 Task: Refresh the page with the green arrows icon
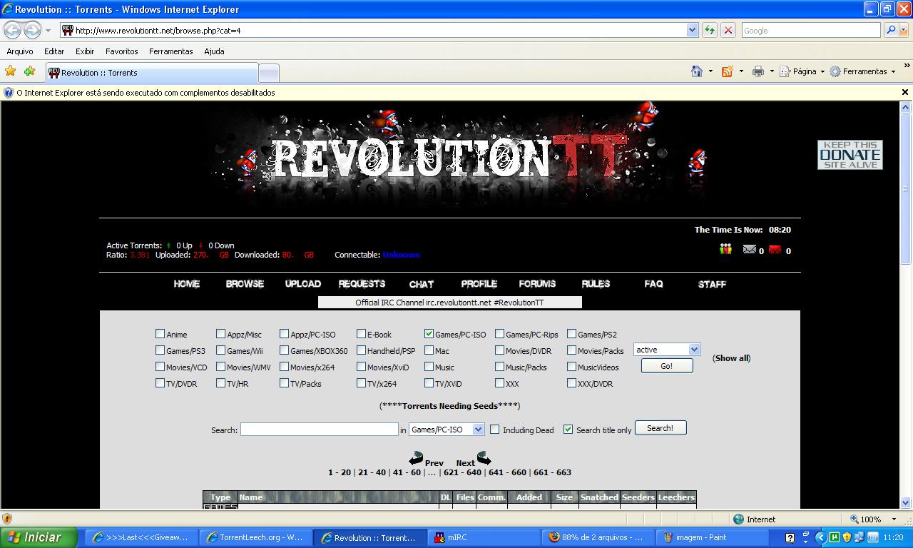coord(709,30)
